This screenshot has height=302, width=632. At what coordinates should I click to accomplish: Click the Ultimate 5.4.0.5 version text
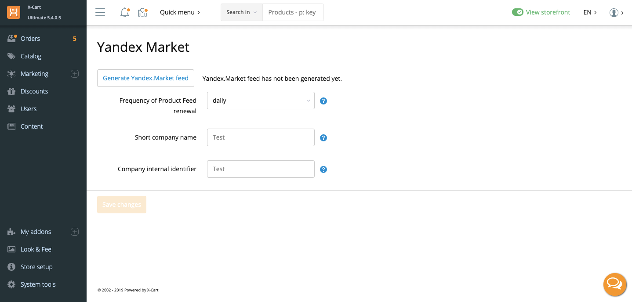pyautogui.click(x=44, y=18)
